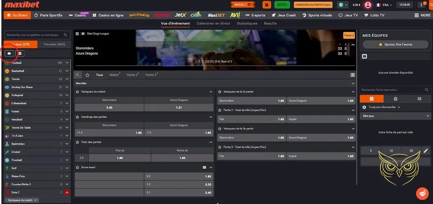Screen dimensions: 433x204
Task: Favorite Vainqueur de la 2e partie market
Action: (220, 91)
